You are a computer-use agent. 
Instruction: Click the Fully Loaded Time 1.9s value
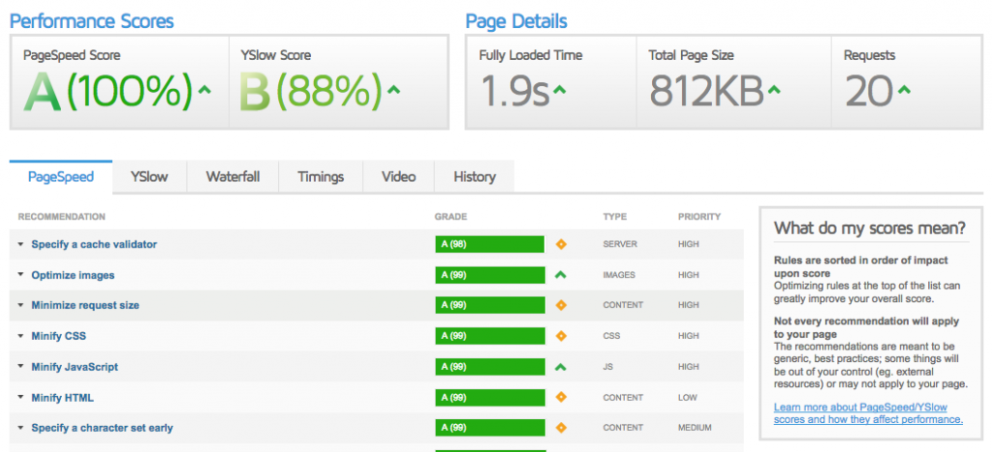[514, 92]
